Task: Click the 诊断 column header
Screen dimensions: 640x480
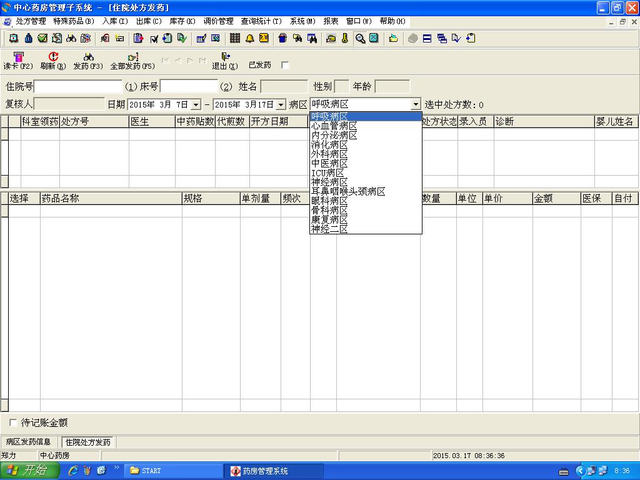Action: point(544,122)
